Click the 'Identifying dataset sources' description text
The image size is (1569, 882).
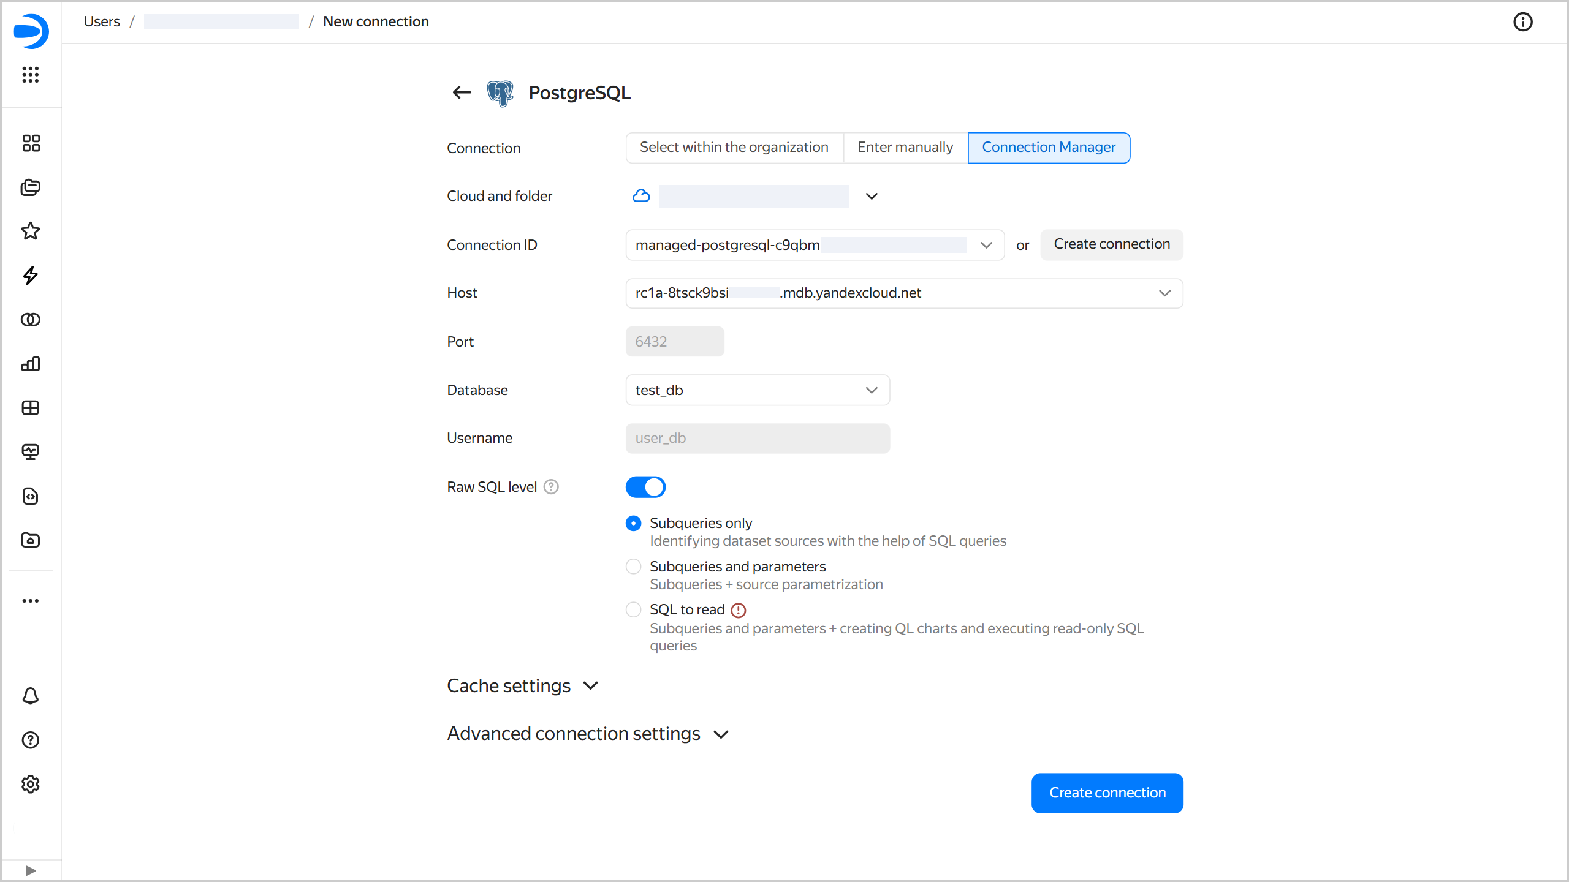pos(828,541)
